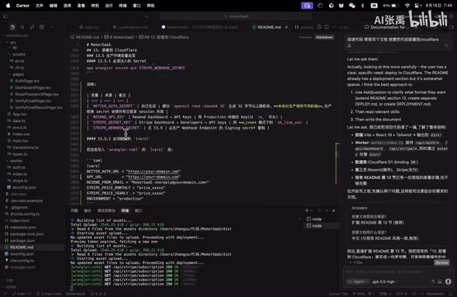Screen dimensions: 457x297
Task: Open the 文件 menu
Action: click(x=39, y=5)
